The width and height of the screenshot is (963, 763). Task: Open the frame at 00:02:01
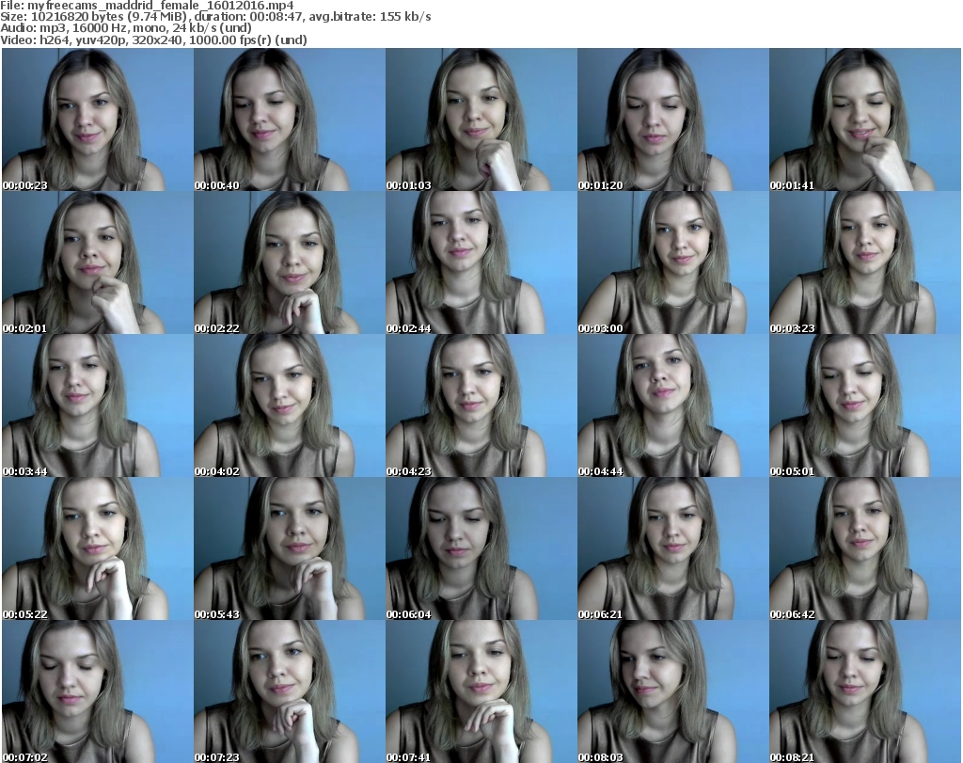98,262
